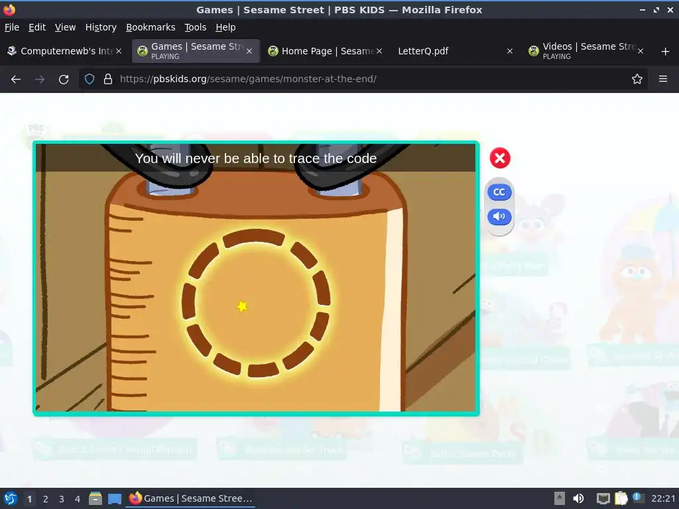Mute the game sound with the speaker button
The image size is (679, 509).
pos(499,217)
